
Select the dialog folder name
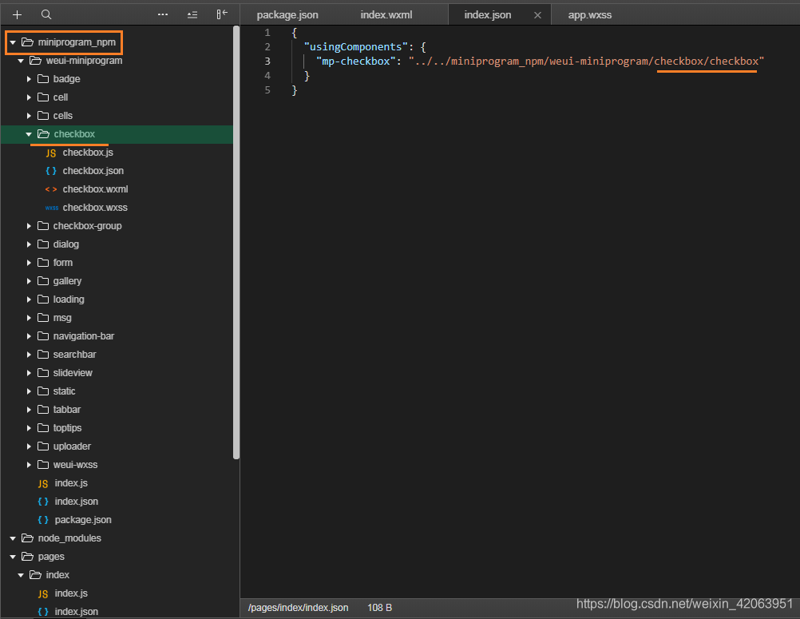point(65,244)
